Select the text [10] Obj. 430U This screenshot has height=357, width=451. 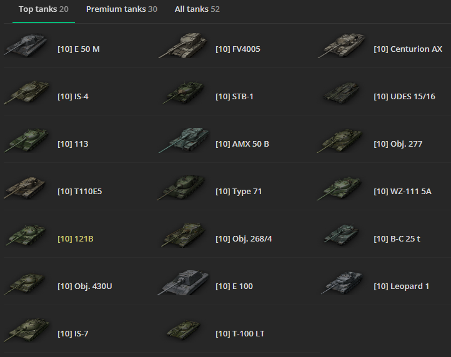click(84, 286)
